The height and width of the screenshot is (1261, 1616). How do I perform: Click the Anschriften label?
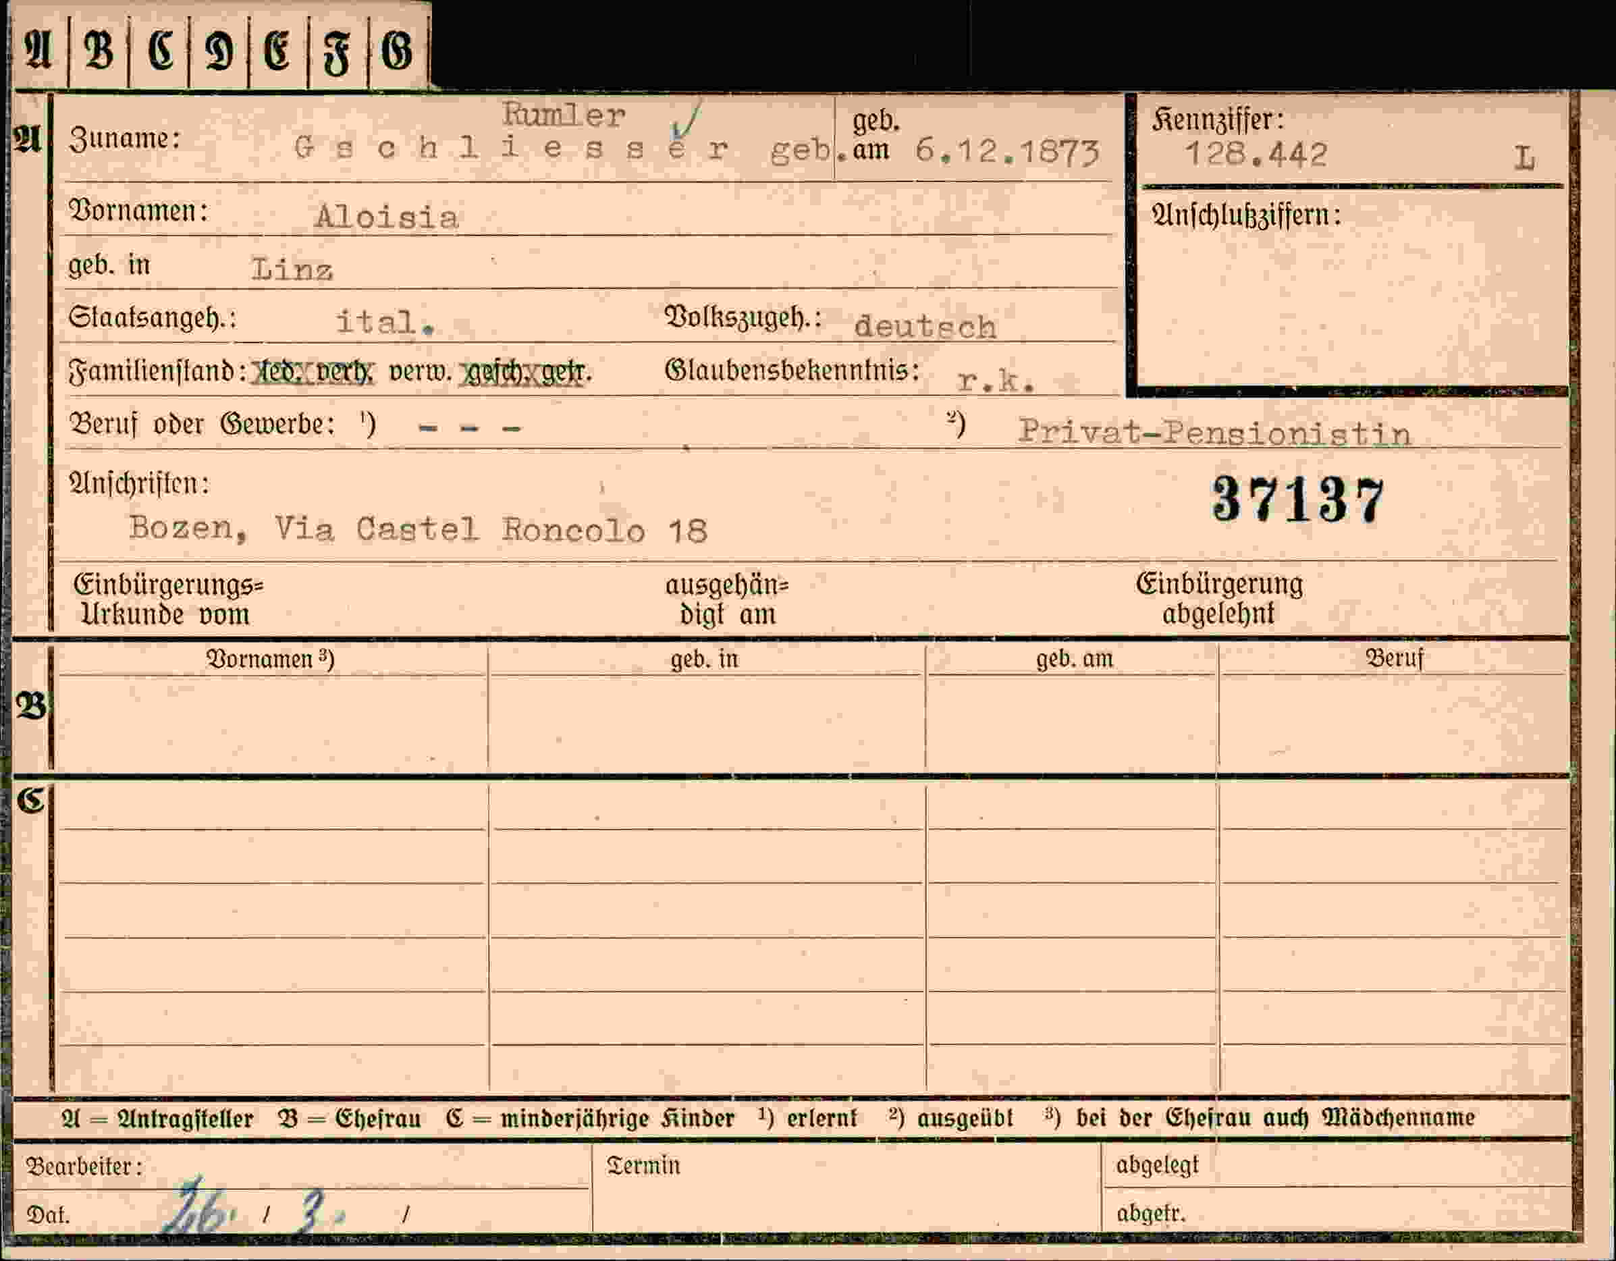point(139,483)
